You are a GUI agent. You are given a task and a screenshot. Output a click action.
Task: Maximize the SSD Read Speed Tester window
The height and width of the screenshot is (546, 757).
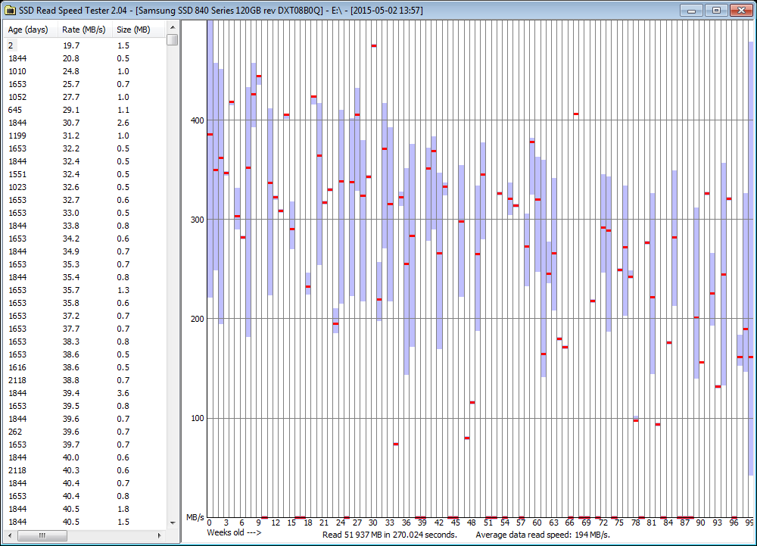click(715, 10)
